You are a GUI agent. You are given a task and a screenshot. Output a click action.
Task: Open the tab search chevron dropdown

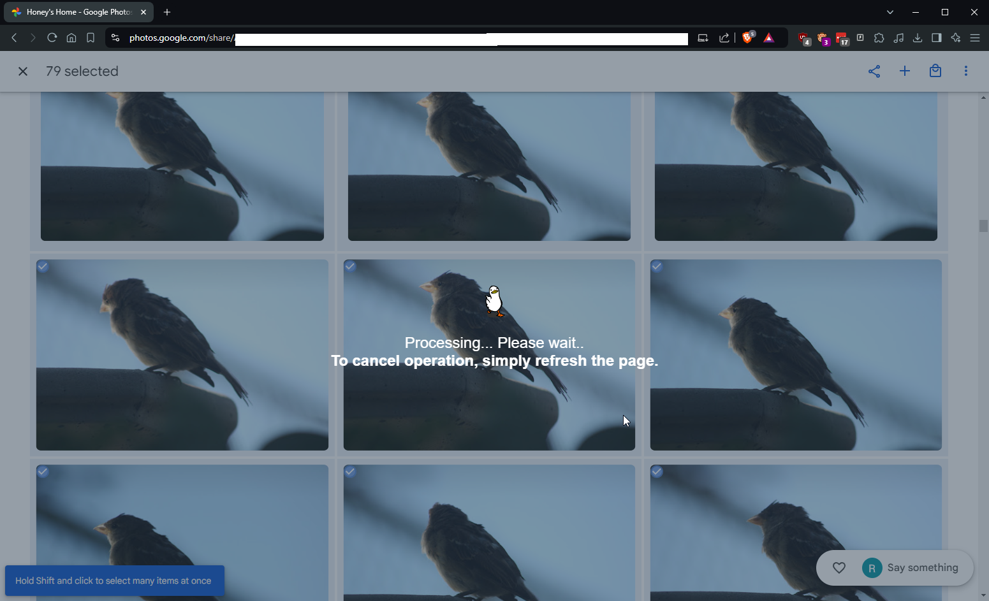pyautogui.click(x=890, y=12)
